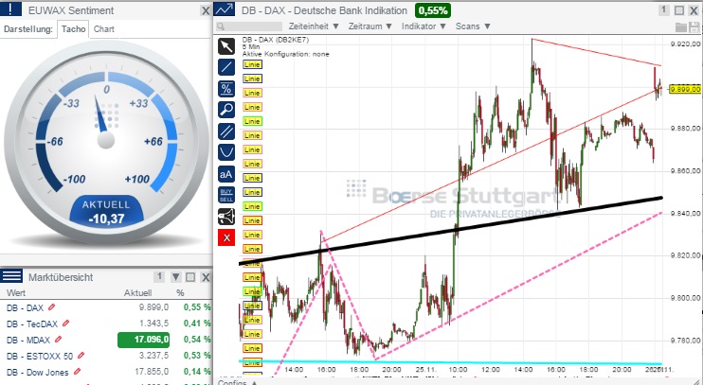
Task: Click the 0,41 % TecDAX change
Action: [197, 324]
